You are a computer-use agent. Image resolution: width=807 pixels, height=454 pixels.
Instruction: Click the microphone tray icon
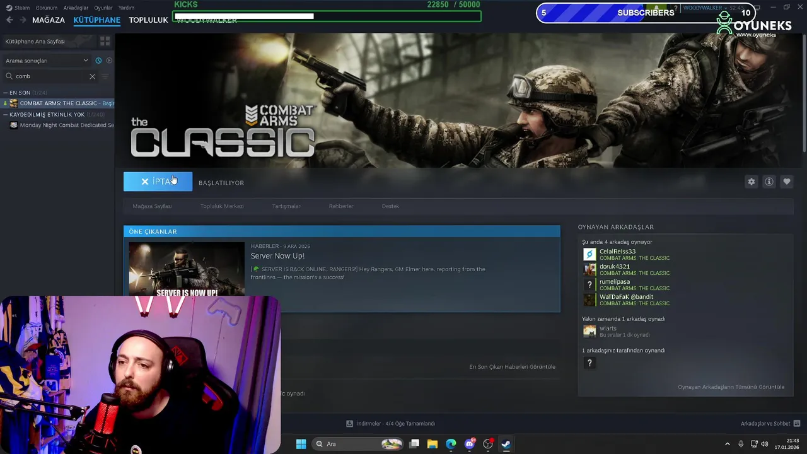tap(741, 444)
